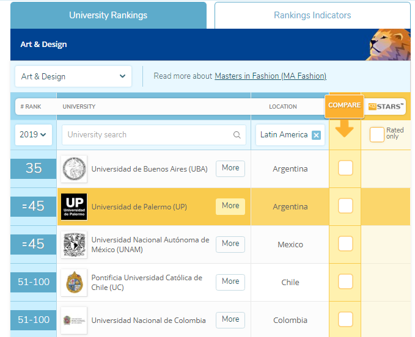415x337 pixels.
Task: Click More for Universidad Nacional de Colombia
Action: (x=230, y=319)
